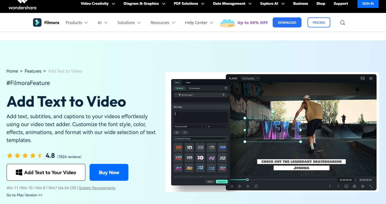
Task: Open the Solutions dropdown
Action: pyautogui.click(x=129, y=23)
